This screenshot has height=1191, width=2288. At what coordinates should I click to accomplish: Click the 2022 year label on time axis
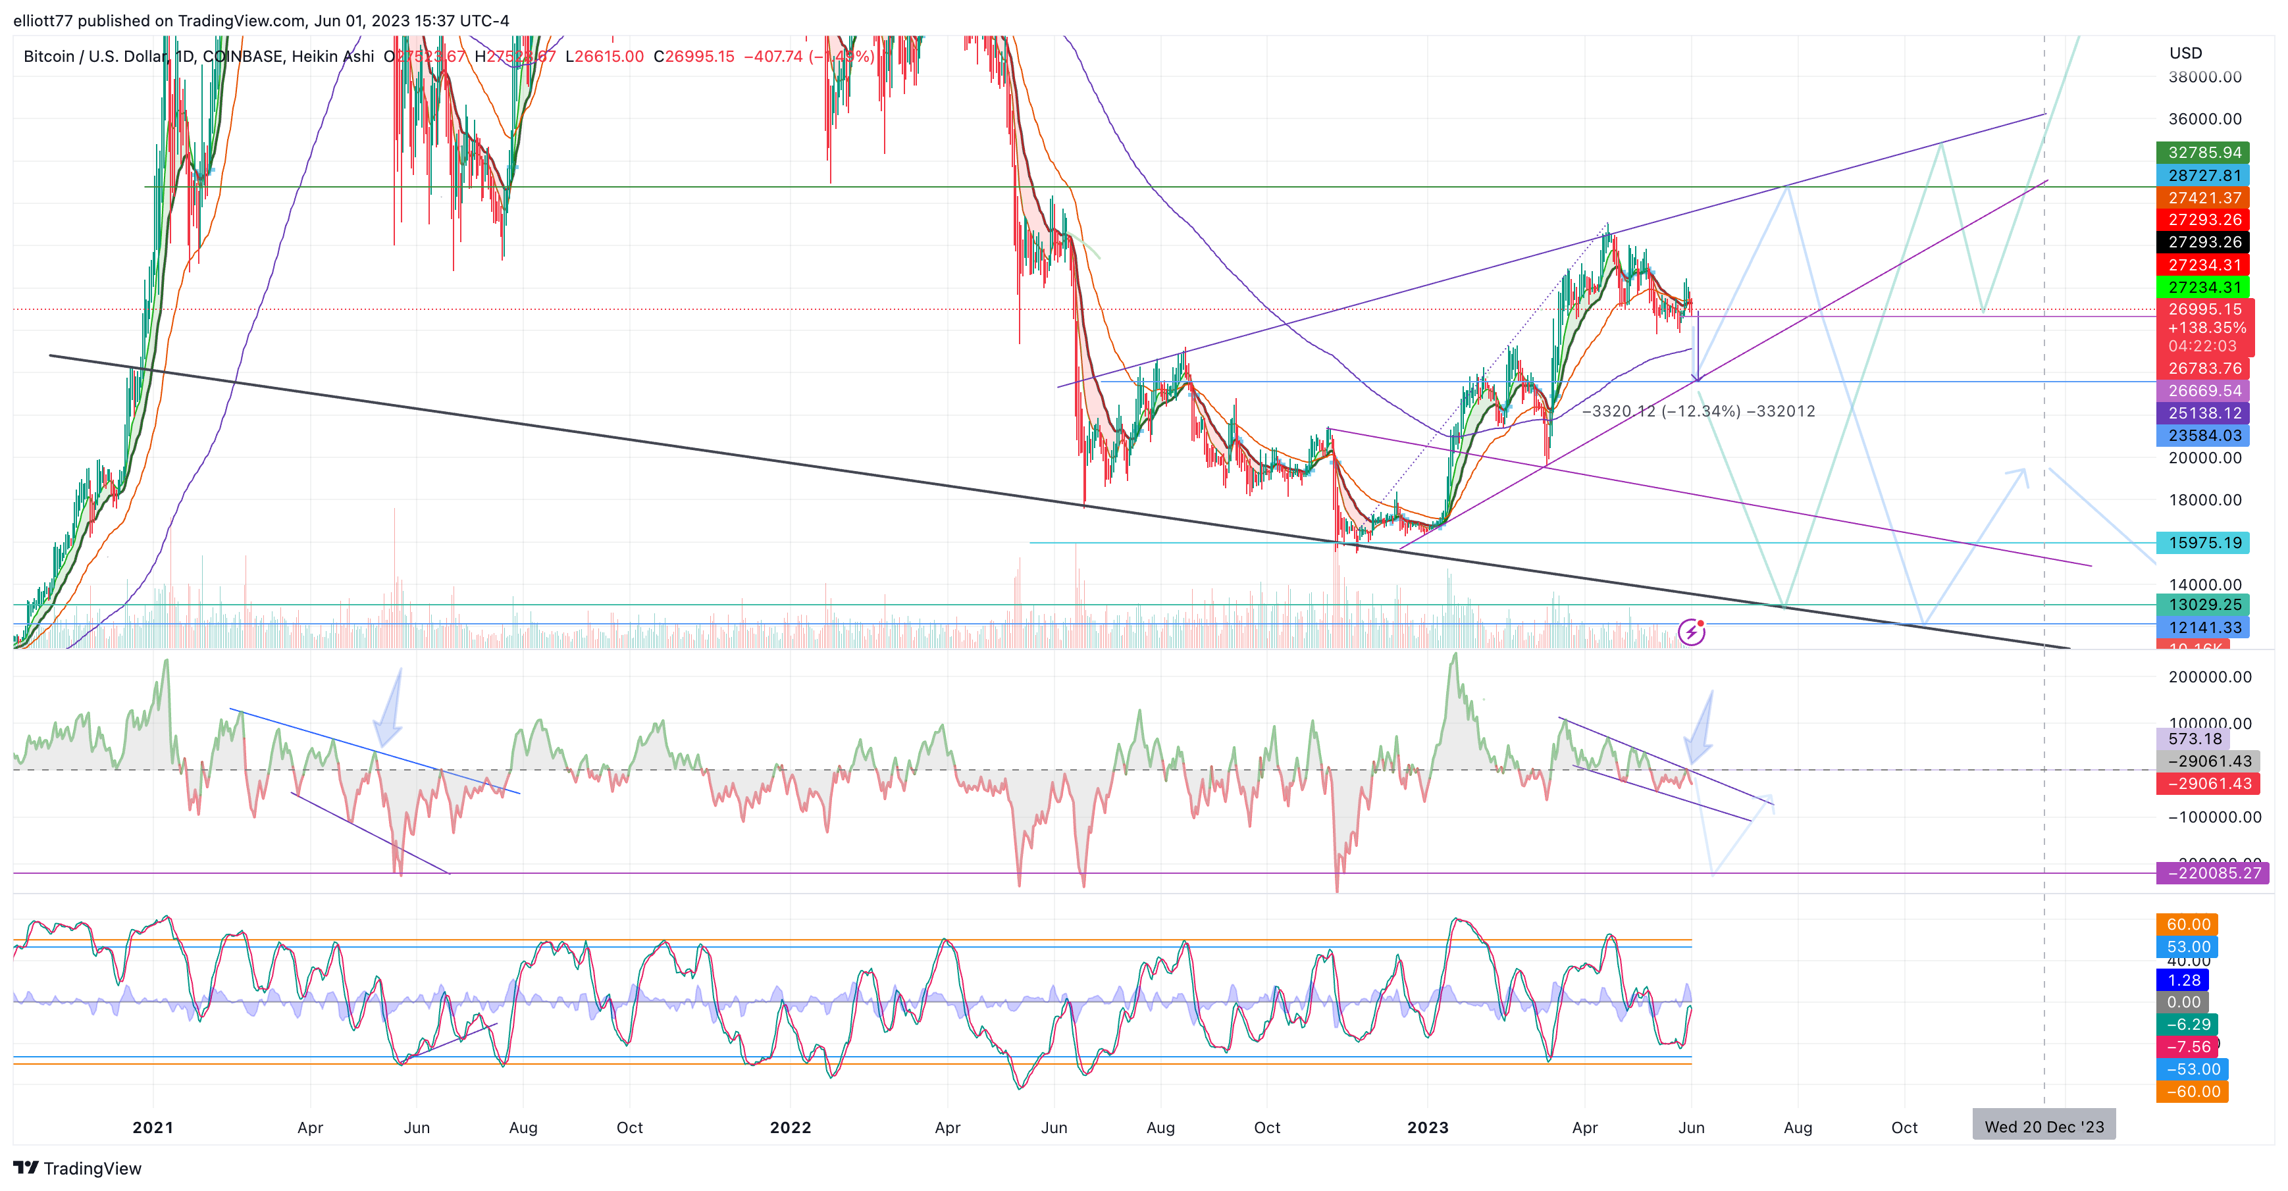(791, 1128)
